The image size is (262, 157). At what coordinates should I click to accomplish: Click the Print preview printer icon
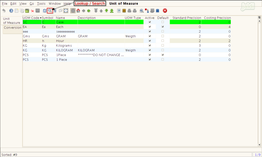[x=129, y=11]
